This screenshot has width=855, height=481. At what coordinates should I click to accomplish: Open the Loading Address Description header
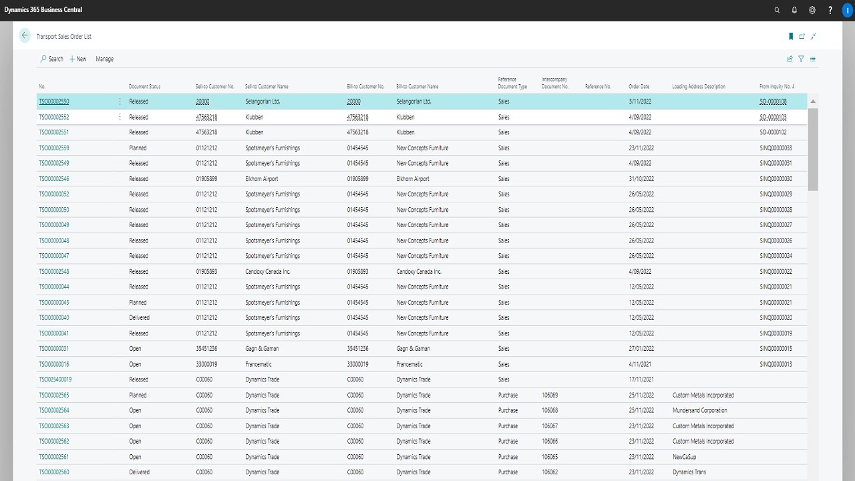pyautogui.click(x=699, y=87)
